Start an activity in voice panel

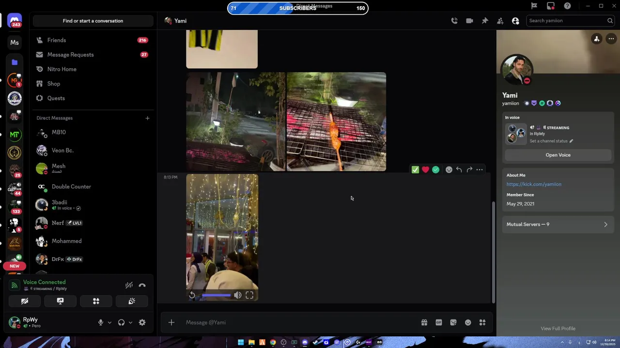(96, 301)
